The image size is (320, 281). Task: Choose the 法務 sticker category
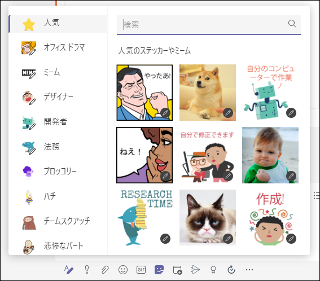(58, 147)
